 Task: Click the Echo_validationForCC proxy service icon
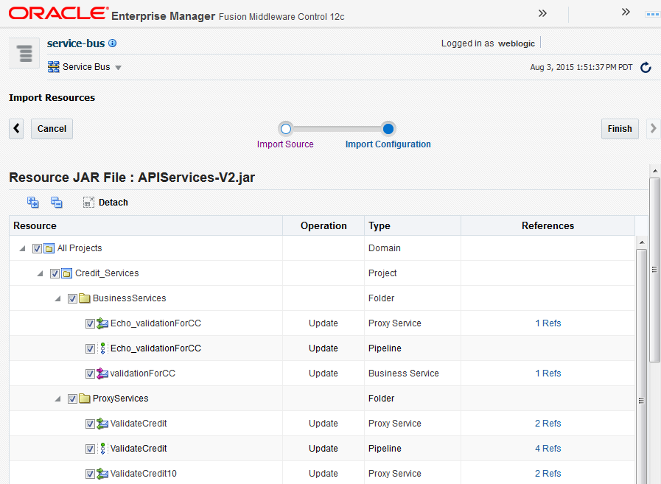[x=102, y=323]
